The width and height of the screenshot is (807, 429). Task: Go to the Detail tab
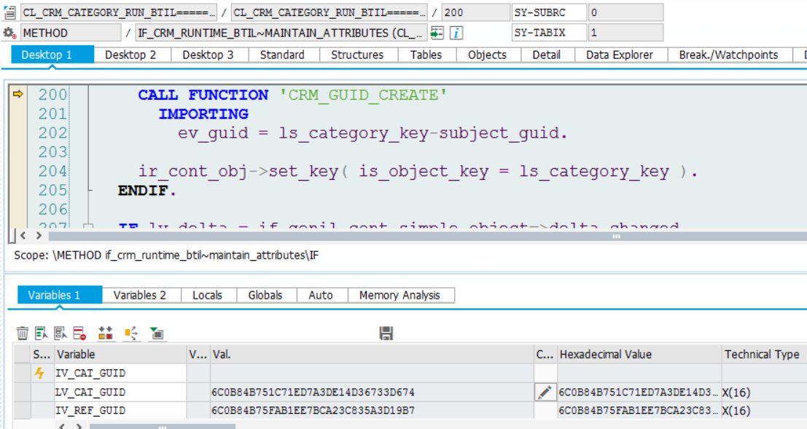(x=546, y=55)
